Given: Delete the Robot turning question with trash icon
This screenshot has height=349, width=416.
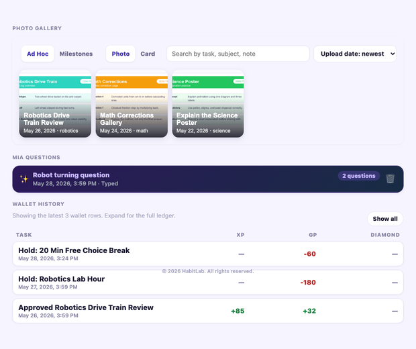Looking at the screenshot, I should coord(390,179).
